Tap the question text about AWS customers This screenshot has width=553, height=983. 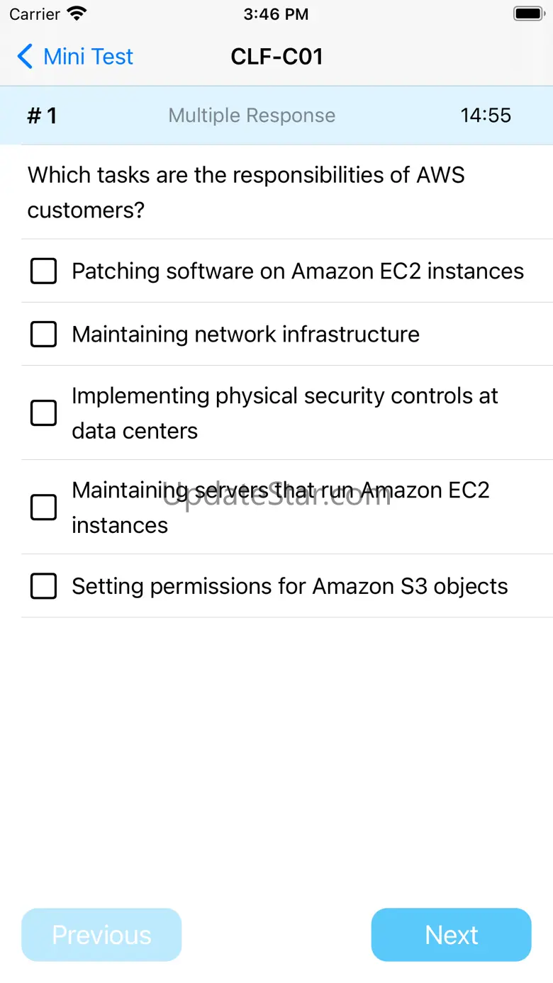(x=246, y=192)
